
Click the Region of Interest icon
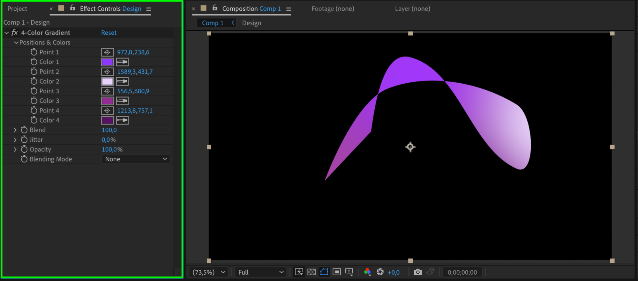(336, 272)
